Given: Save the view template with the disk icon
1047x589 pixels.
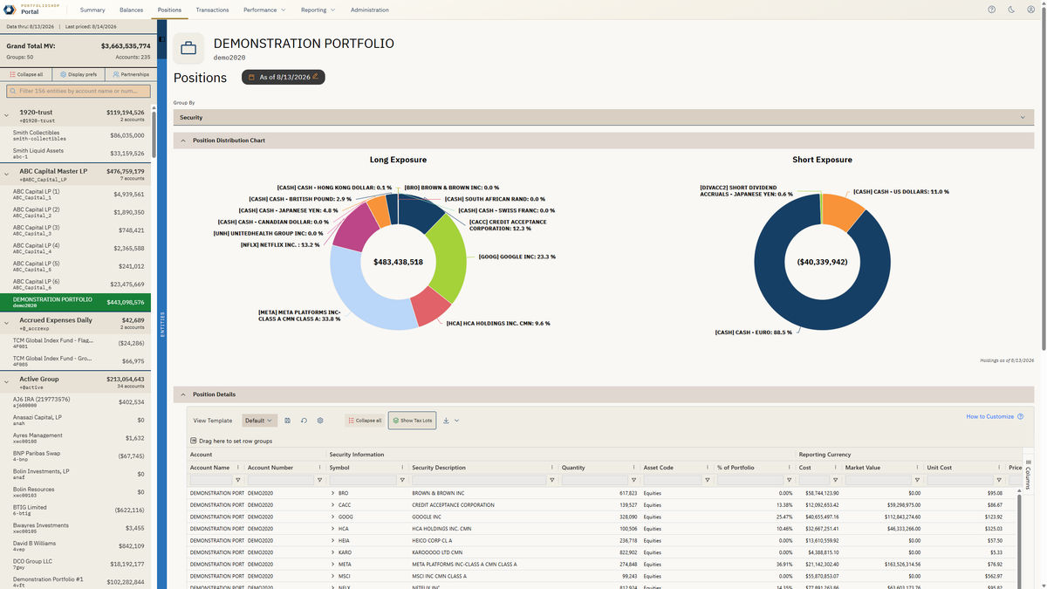Looking at the screenshot, I should tap(287, 421).
